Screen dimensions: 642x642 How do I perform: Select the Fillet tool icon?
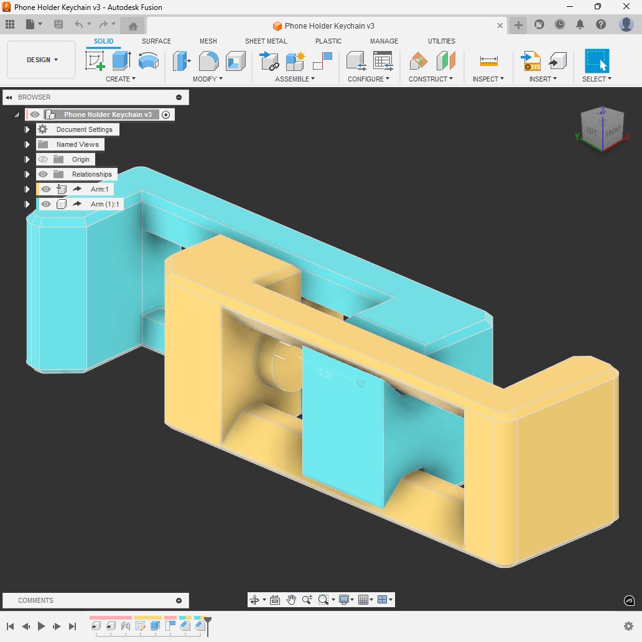click(208, 61)
